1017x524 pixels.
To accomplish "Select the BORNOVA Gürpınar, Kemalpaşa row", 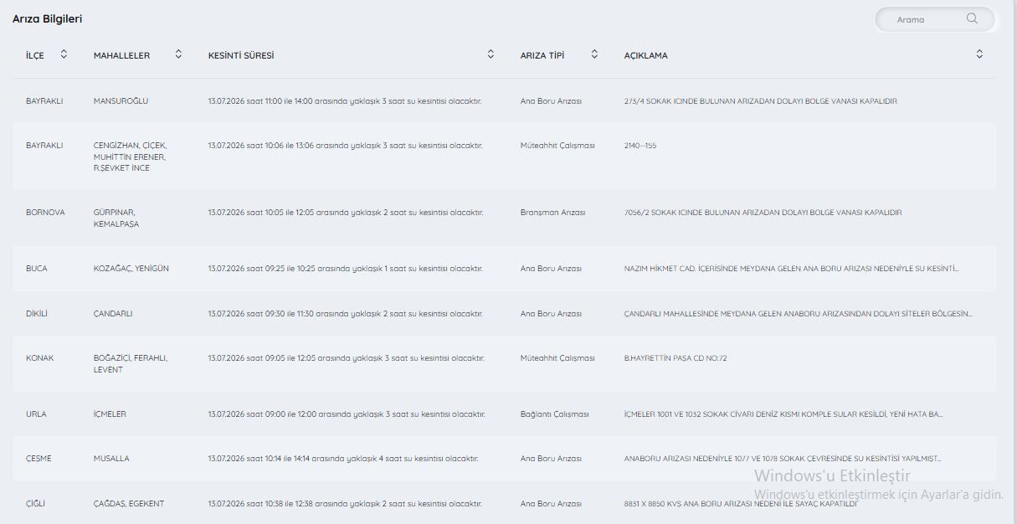I will point(504,218).
